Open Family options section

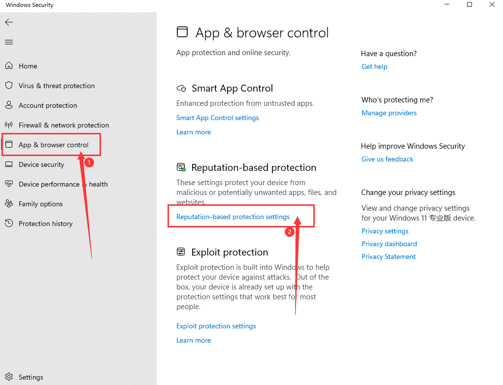pyautogui.click(x=40, y=204)
